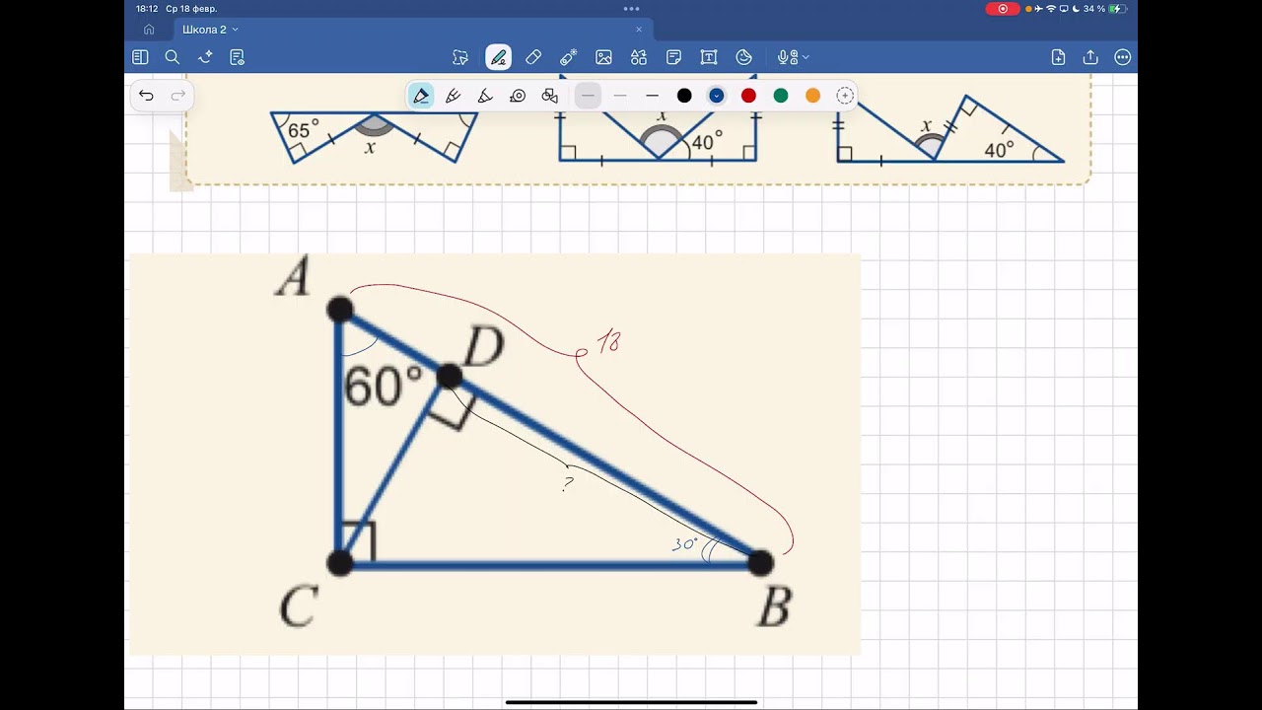Screen dimensions: 1262x710
Task: Tap vertex label D on the triangle
Action: tap(483, 347)
